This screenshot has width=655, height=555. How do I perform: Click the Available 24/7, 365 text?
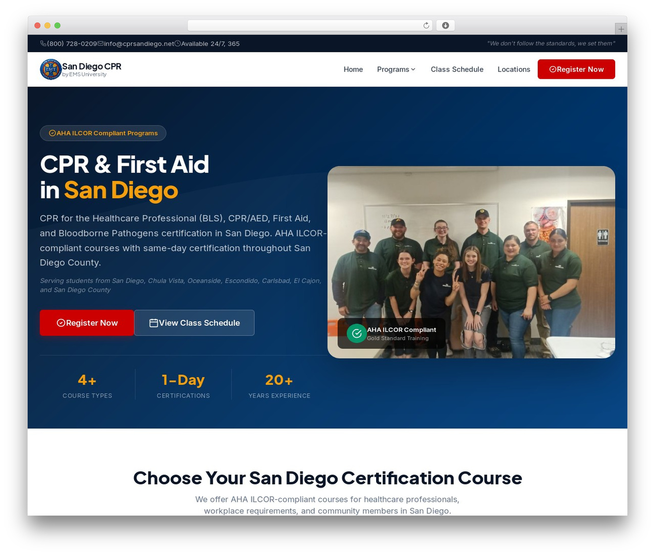point(210,44)
